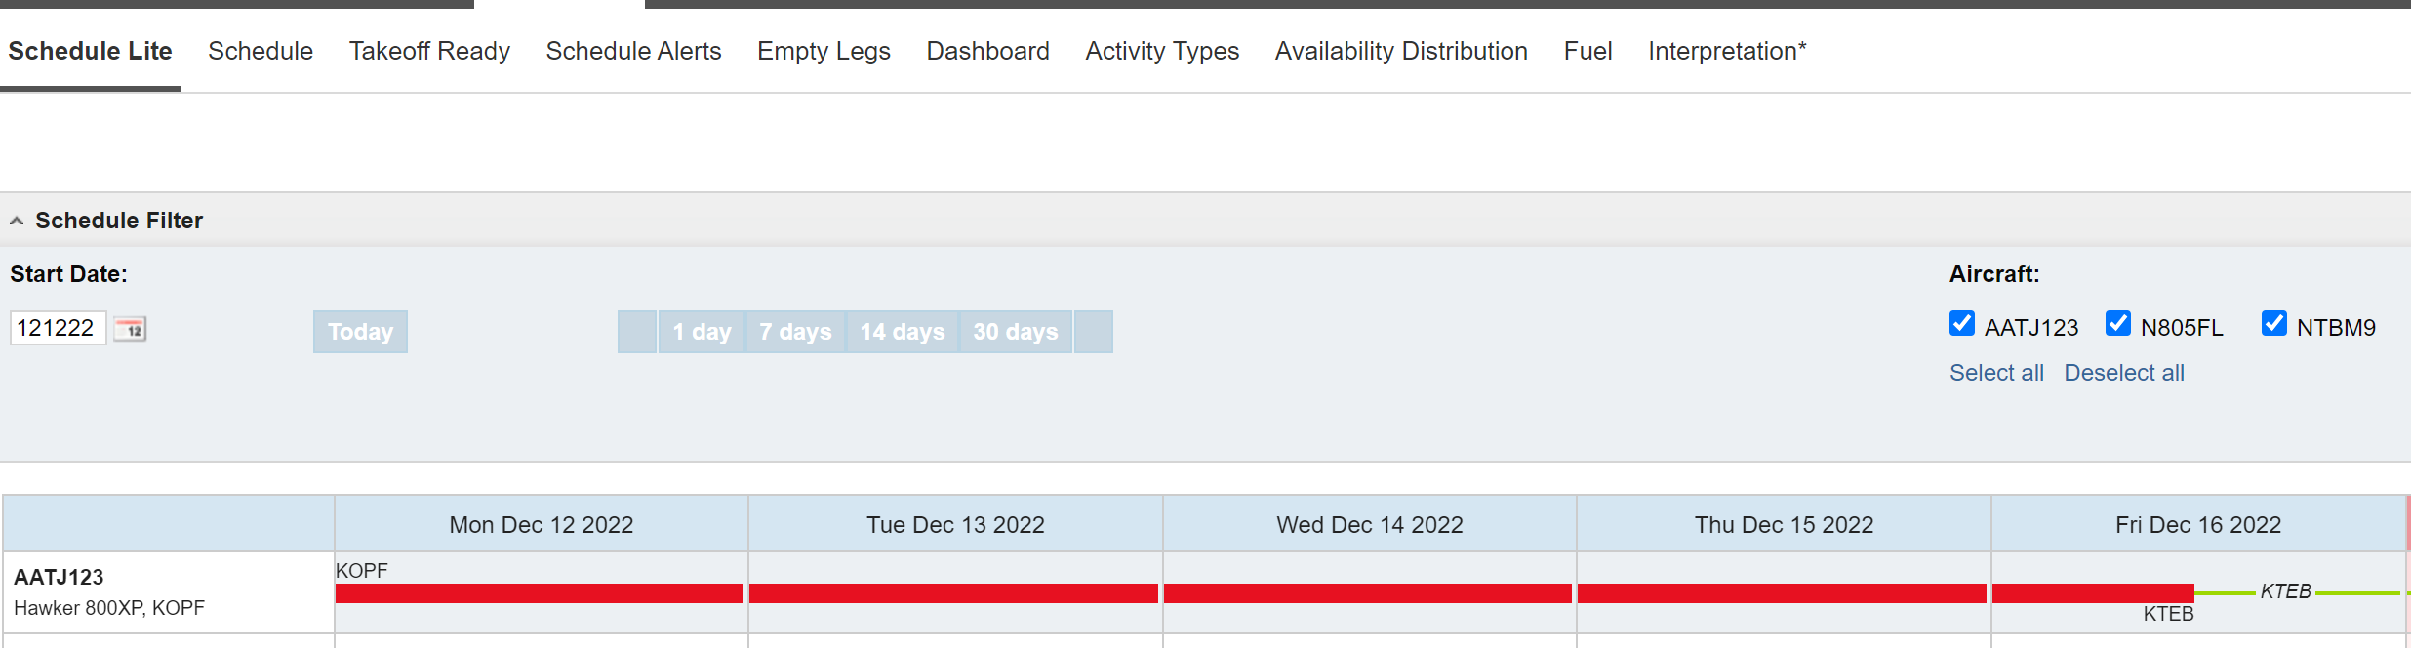Click the Select all aircraft link
Image resolution: width=2411 pixels, height=648 pixels.
click(x=1996, y=373)
